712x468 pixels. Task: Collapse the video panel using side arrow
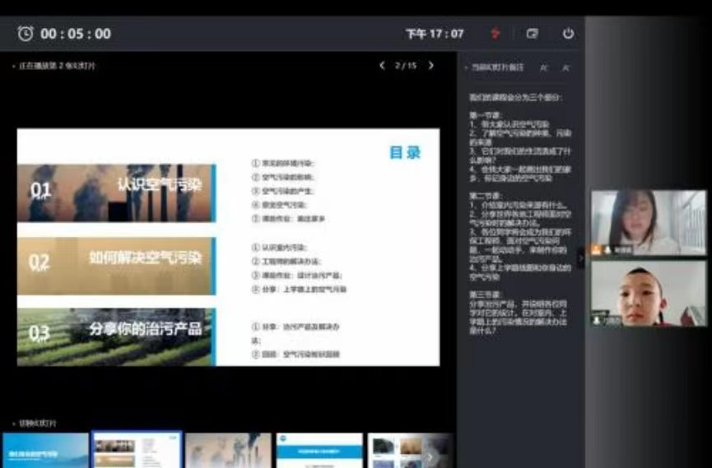coord(581,257)
